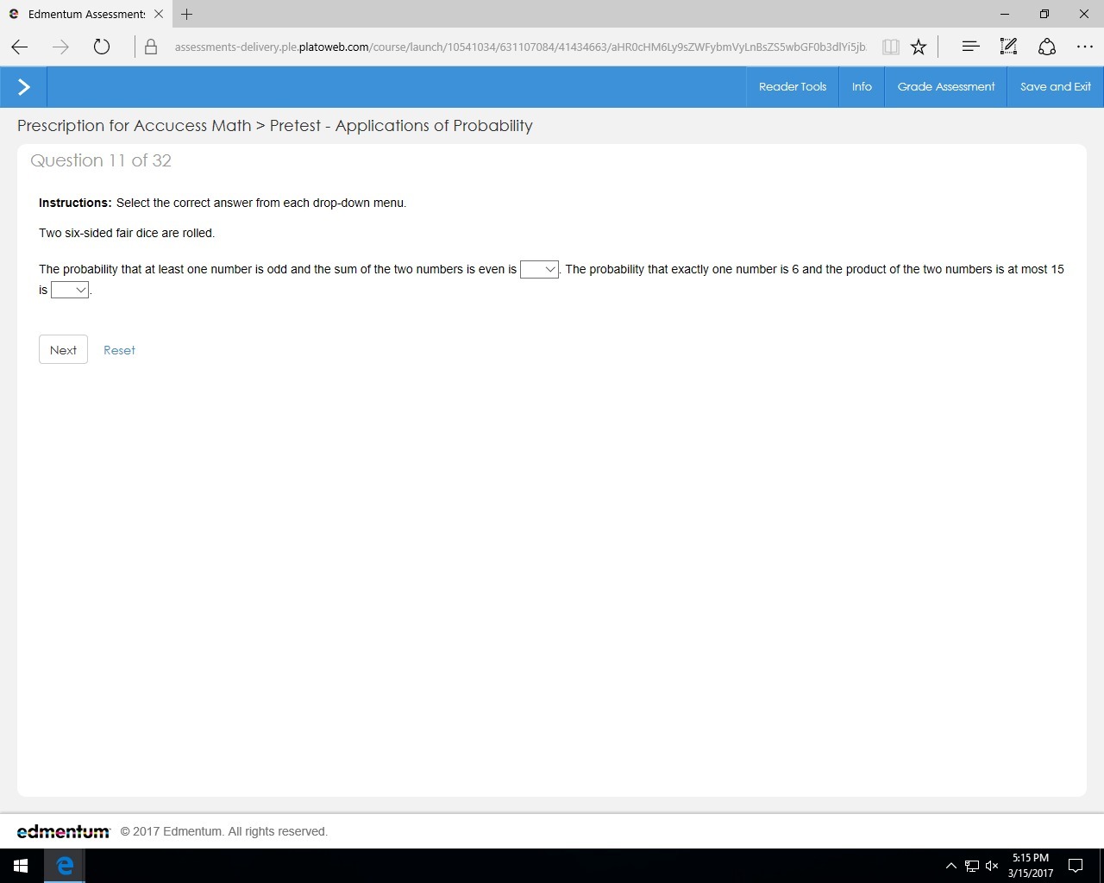Open the Info menu item

click(x=862, y=87)
